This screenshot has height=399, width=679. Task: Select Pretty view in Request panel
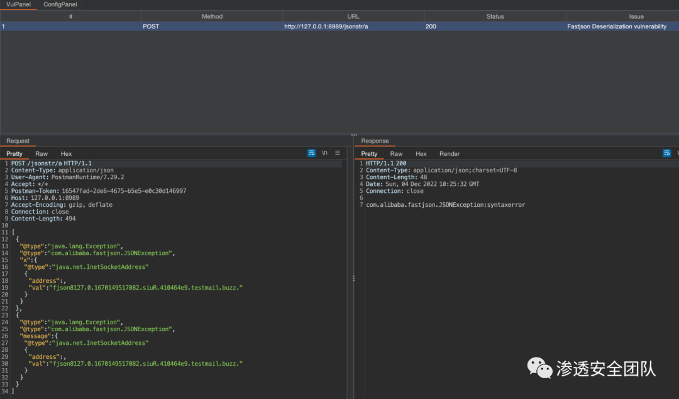tap(14, 153)
